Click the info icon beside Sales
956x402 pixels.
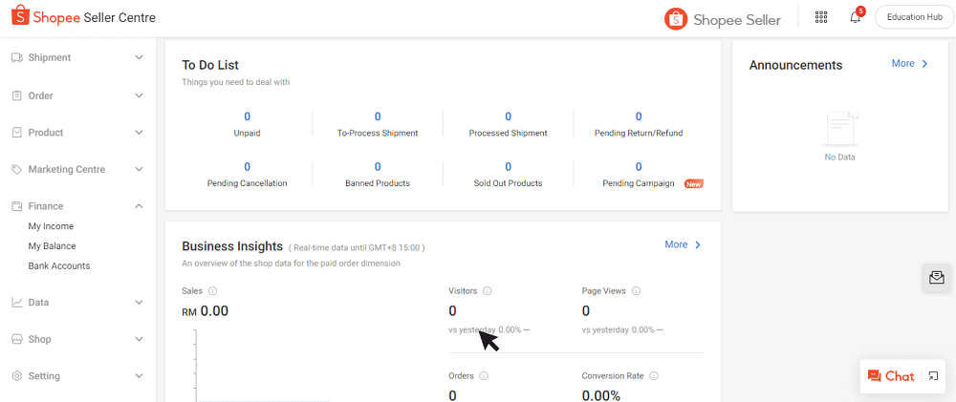tap(212, 291)
